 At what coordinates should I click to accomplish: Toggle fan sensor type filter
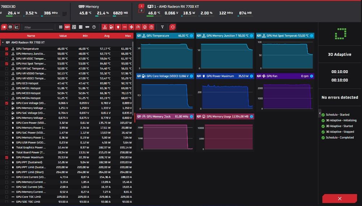[x=131, y=27]
